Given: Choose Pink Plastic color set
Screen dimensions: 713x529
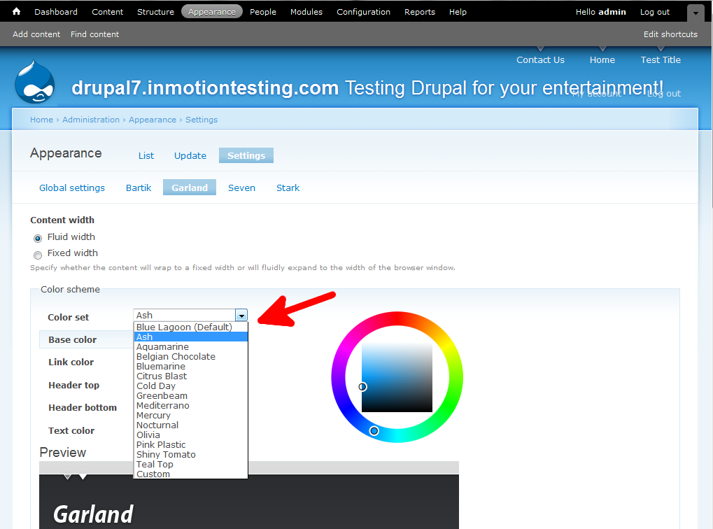Looking at the screenshot, I should coord(190,444).
